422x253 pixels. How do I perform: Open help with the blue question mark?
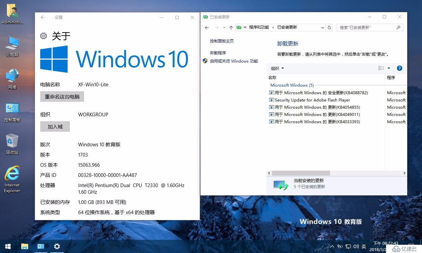coord(400,68)
